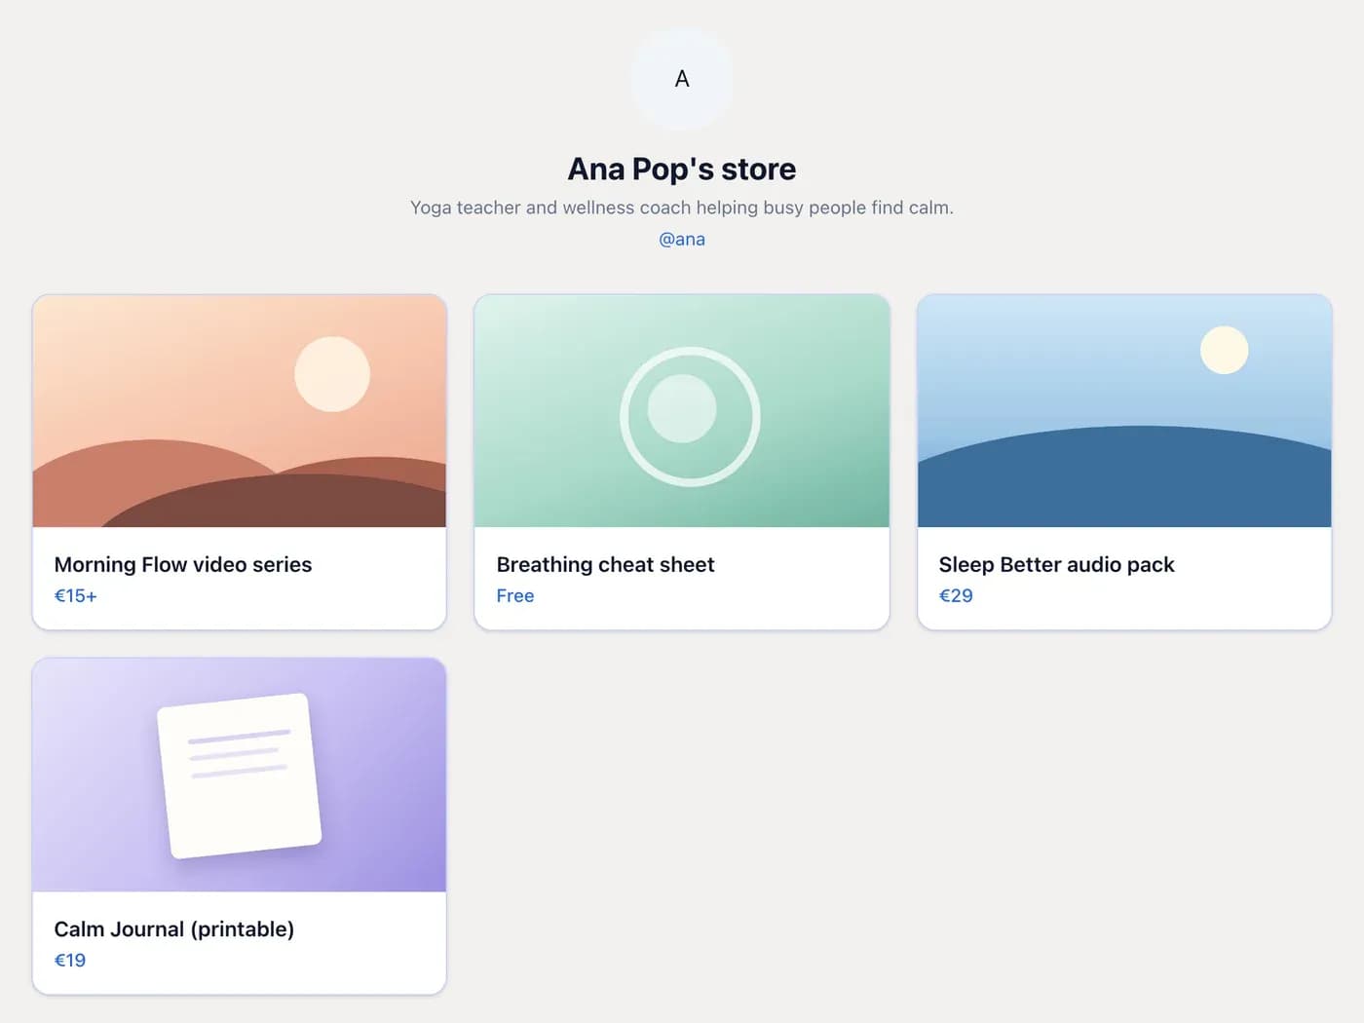The height and width of the screenshot is (1023, 1364).
Task: Open the Morning Flow video series thumbnail
Action: (240, 411)
